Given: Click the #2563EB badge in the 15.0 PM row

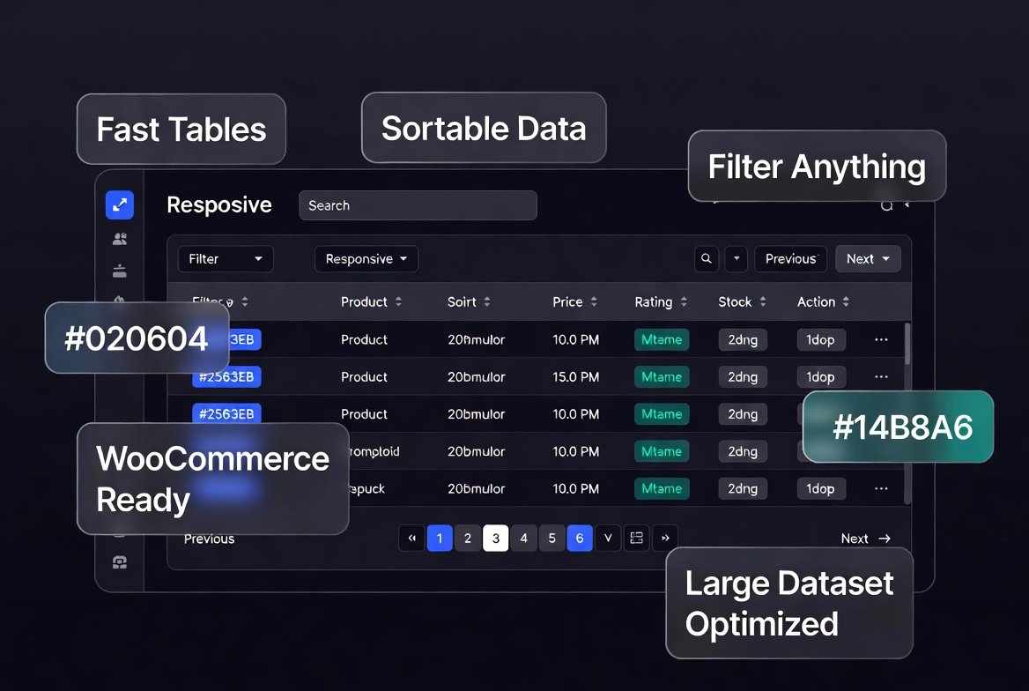Looking at the screenshot, I should coord(226,377).
